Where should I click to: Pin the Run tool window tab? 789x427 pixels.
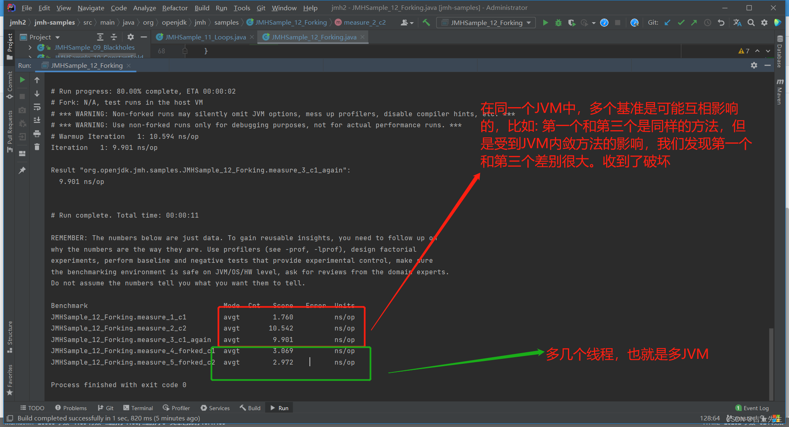(x=23, y=170)
